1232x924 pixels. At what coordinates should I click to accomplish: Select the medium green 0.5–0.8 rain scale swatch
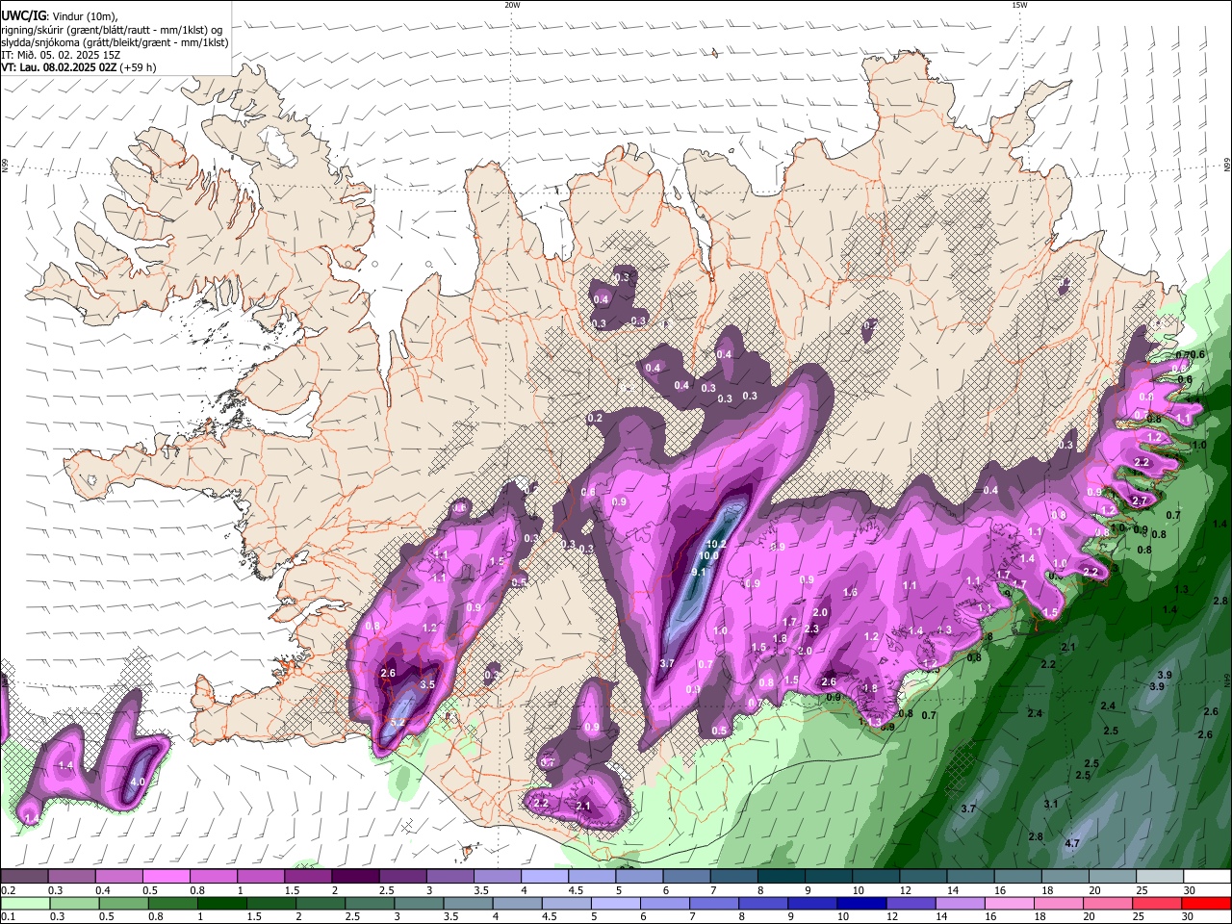click(122, 904)
